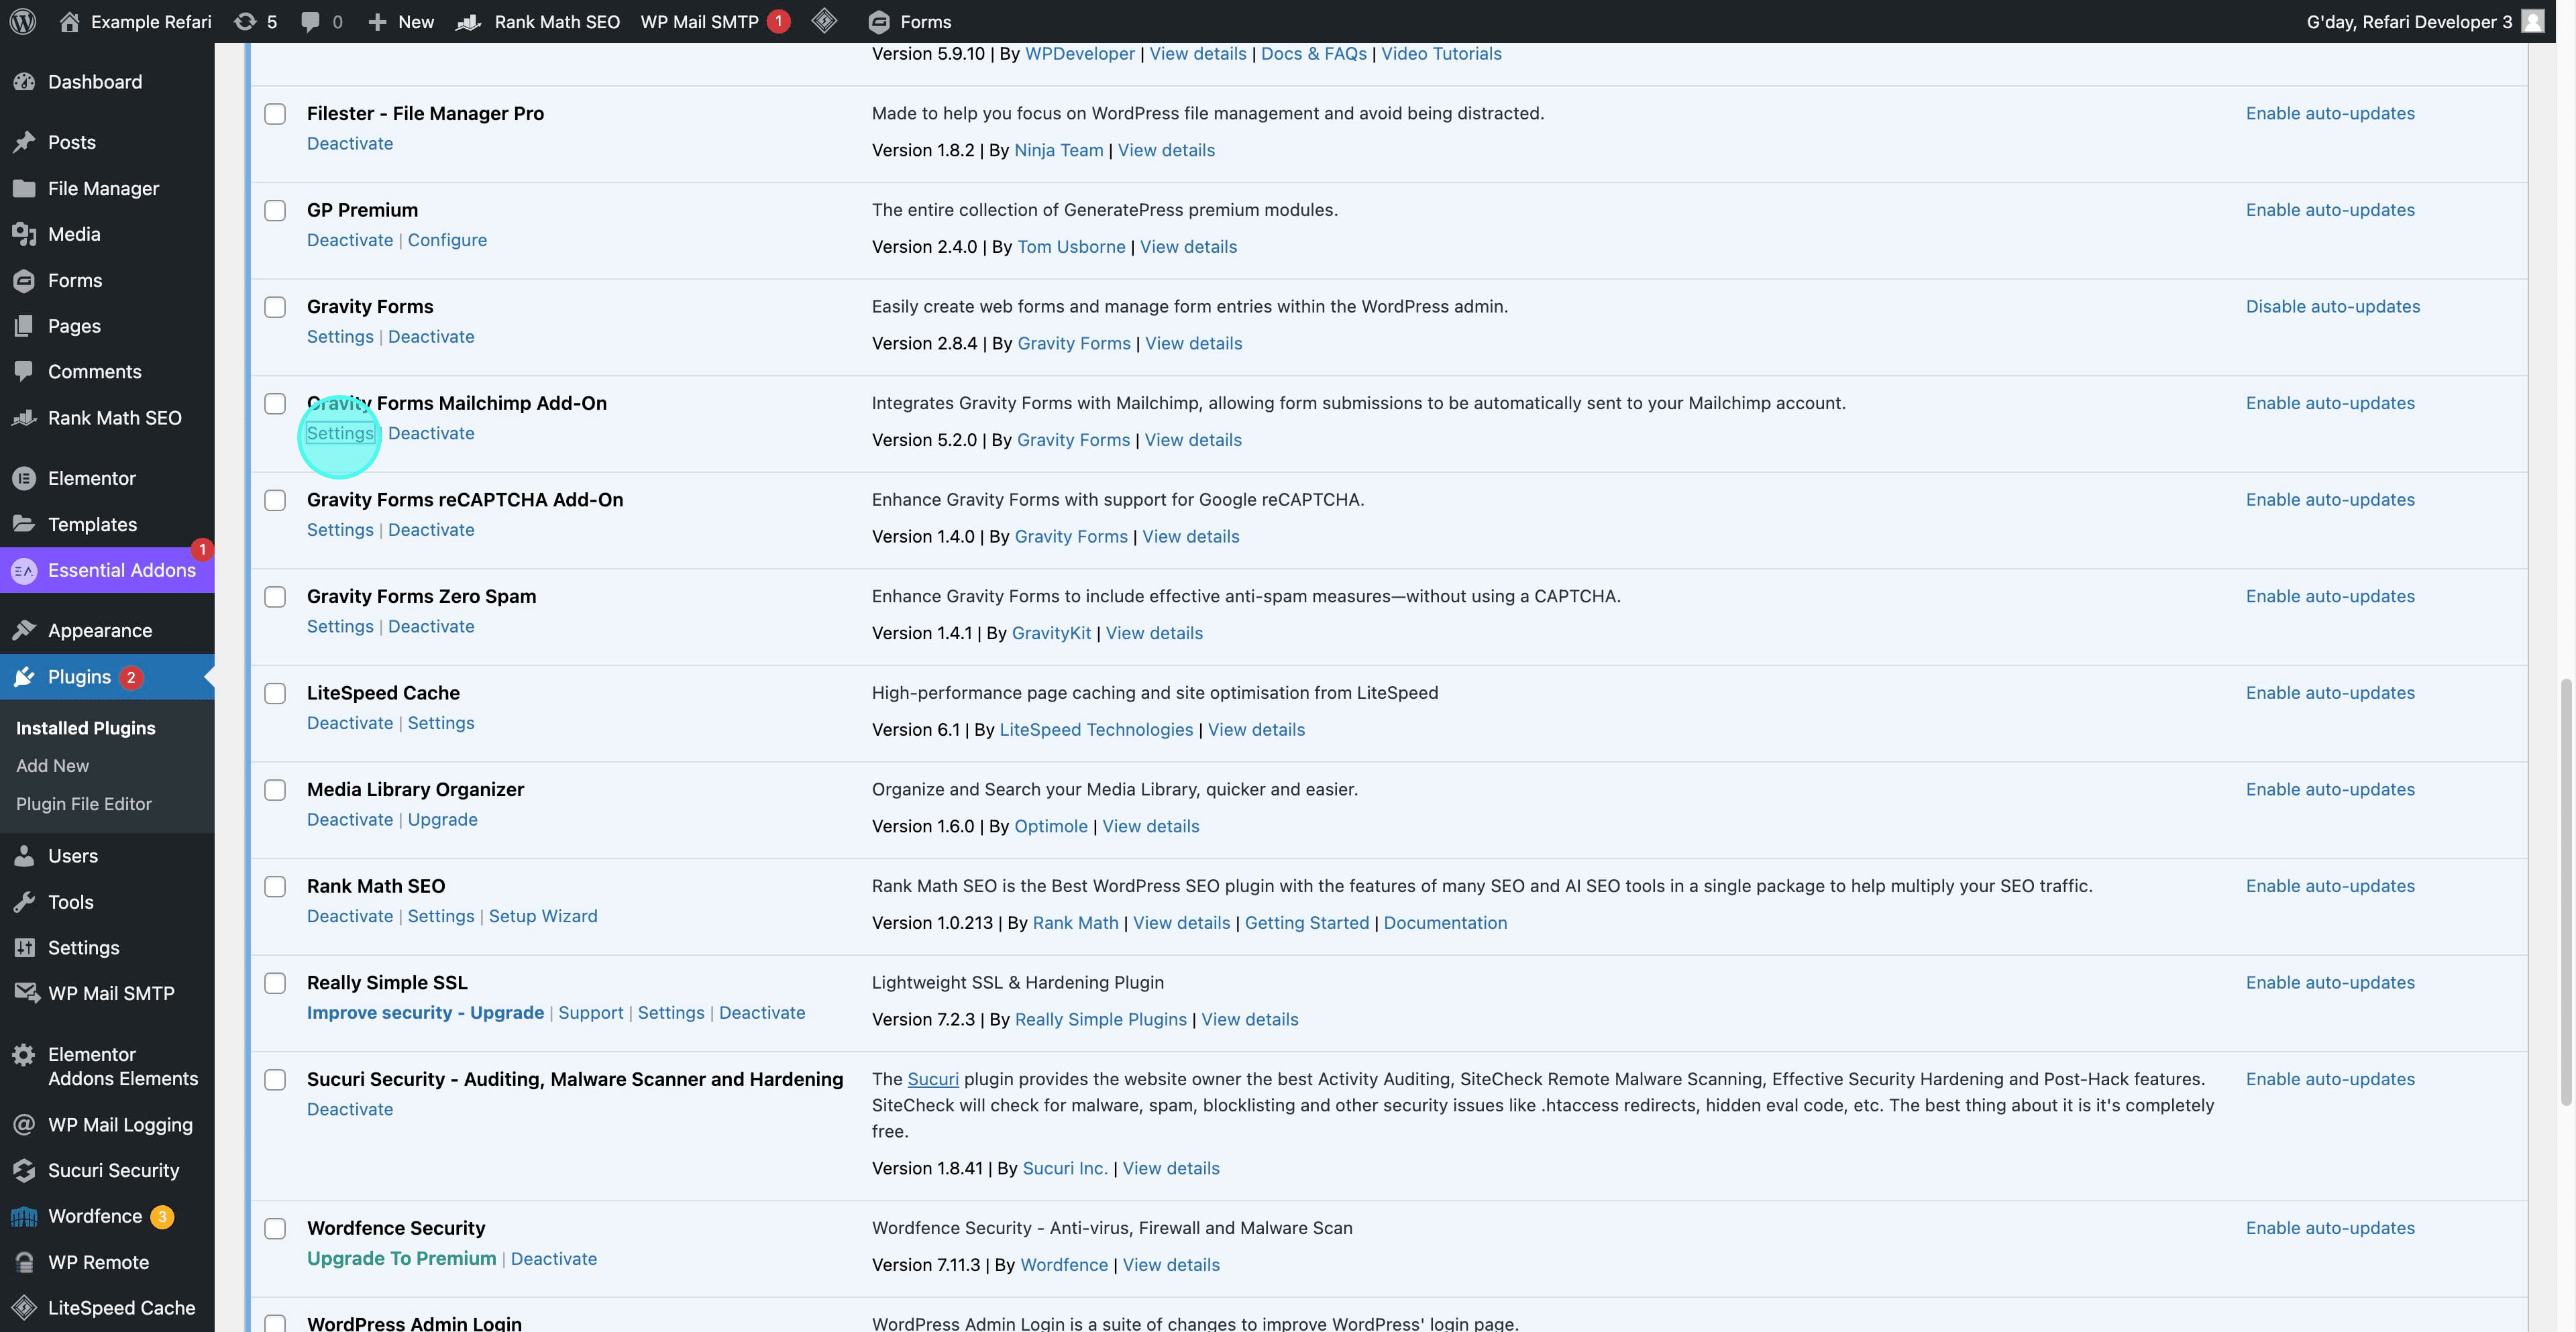Deactivate the Gravity Forms Zero Spam plugin
2576x1332 pixels.
click(431, 626)
